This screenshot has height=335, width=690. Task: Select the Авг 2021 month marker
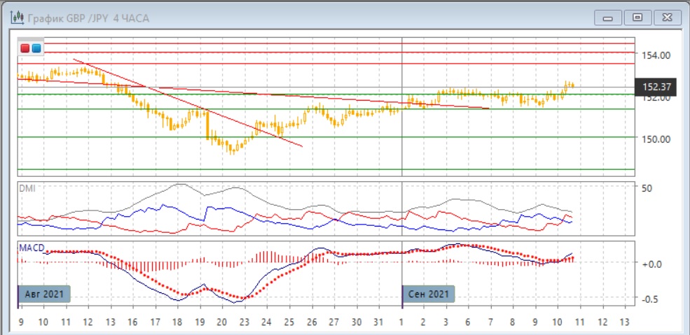point(44,294)
